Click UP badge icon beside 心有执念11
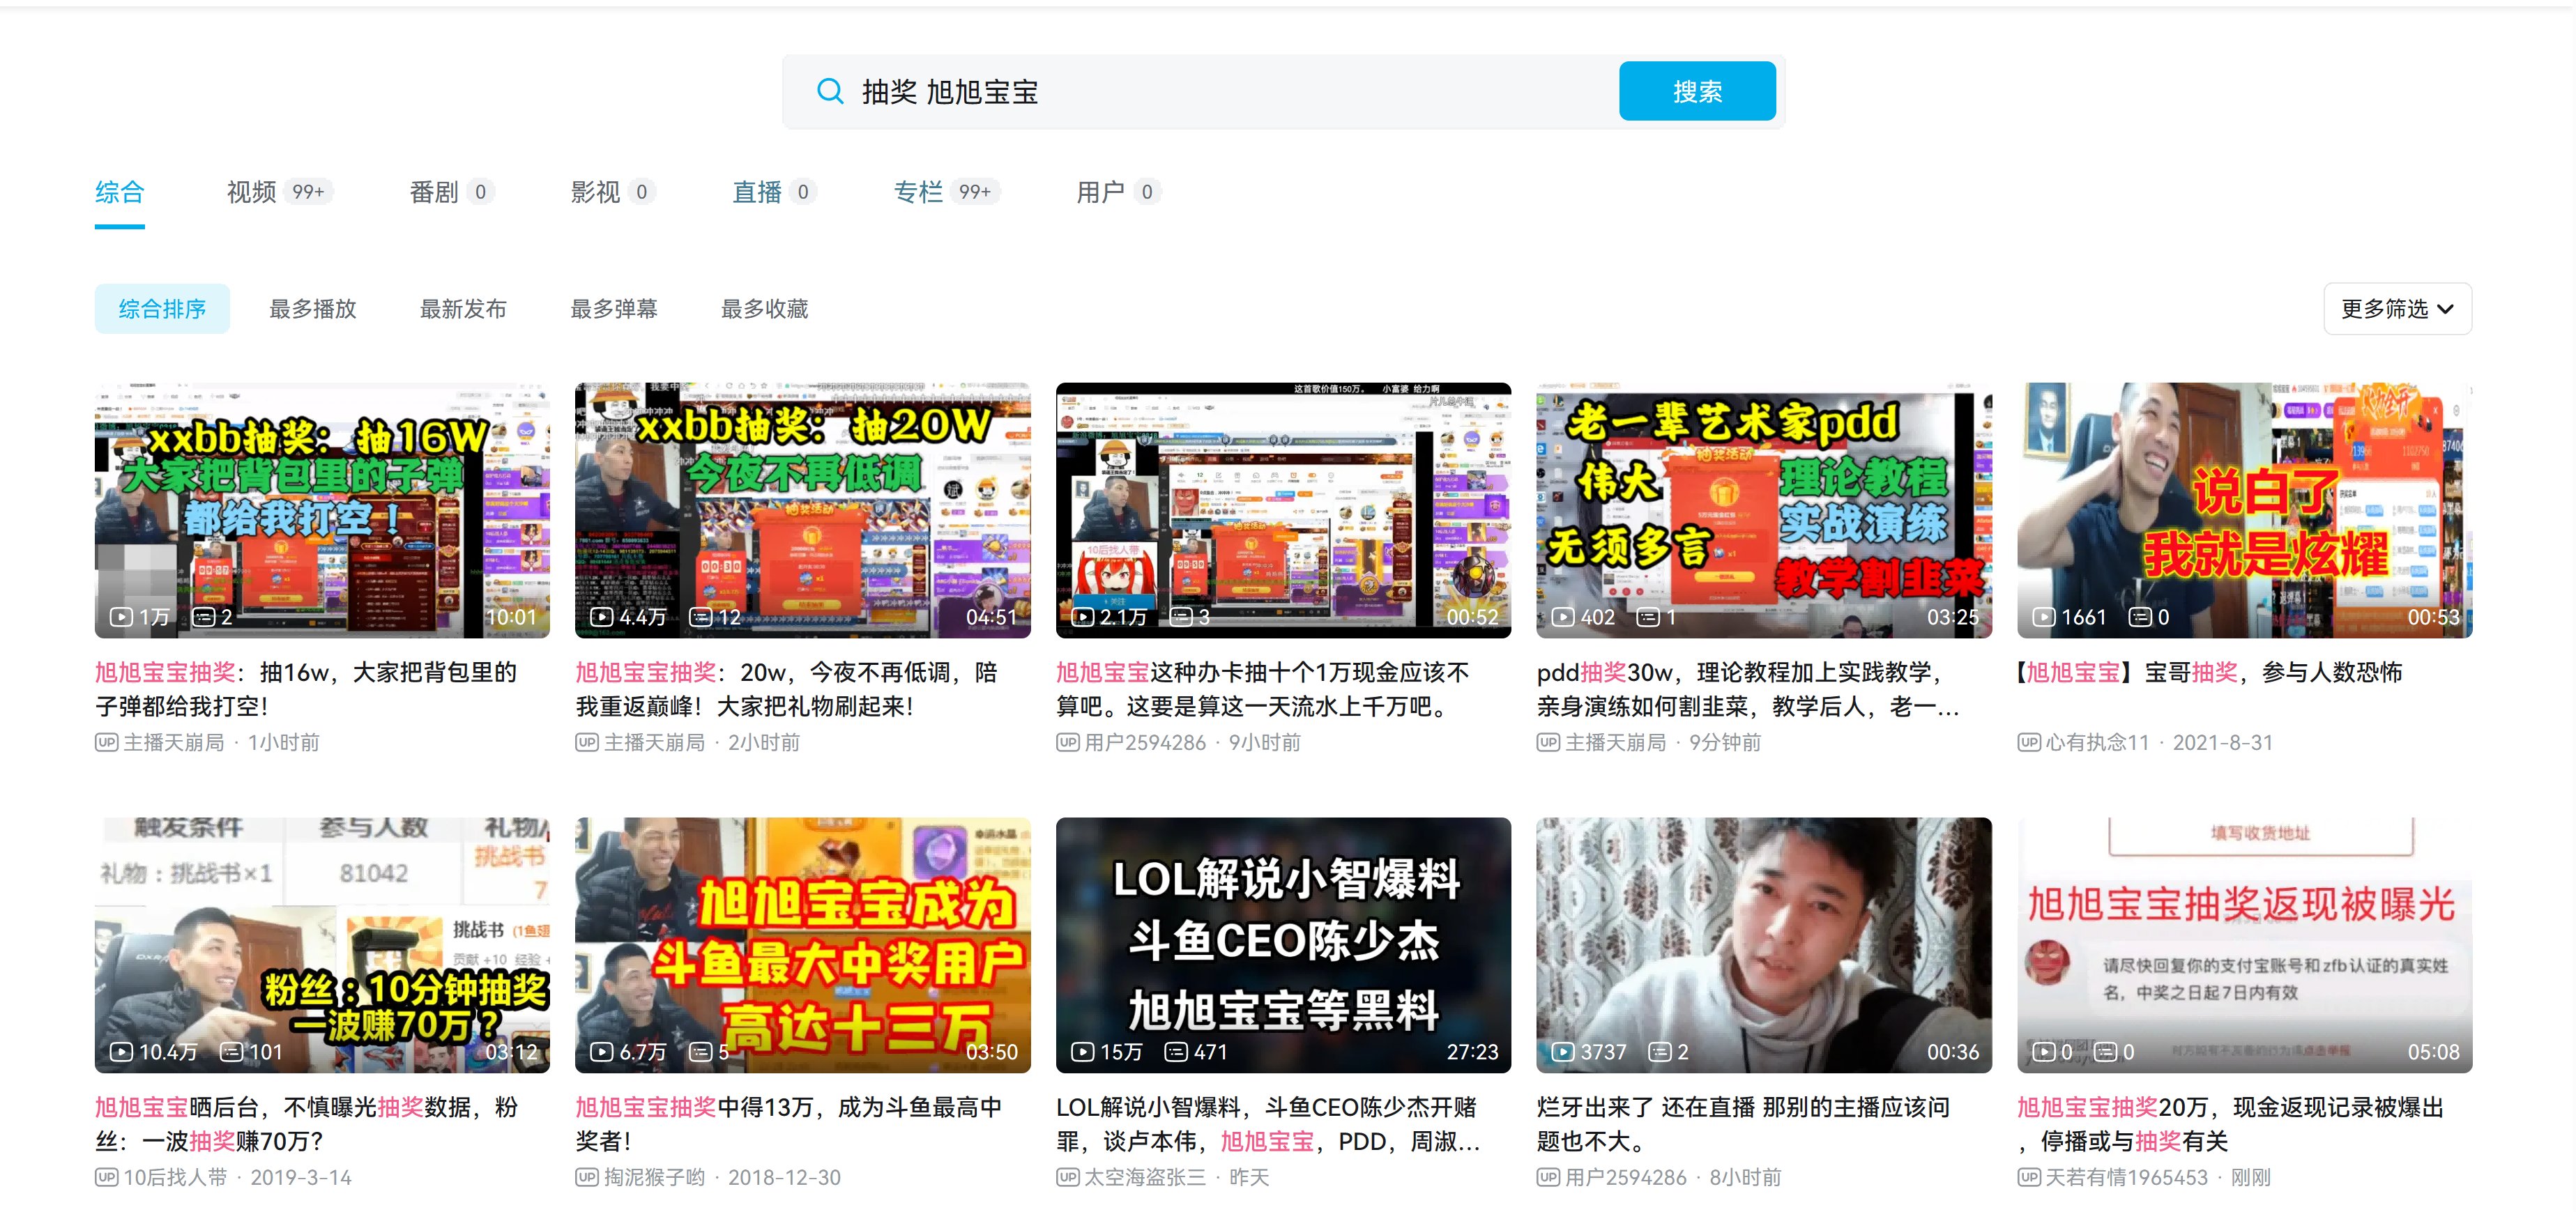 tap(2029, 742)
